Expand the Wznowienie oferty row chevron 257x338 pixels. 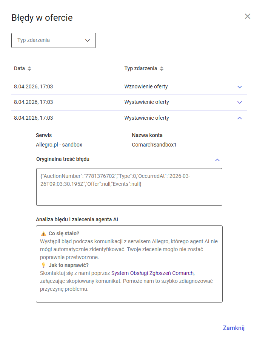click(x=239, y=87)
